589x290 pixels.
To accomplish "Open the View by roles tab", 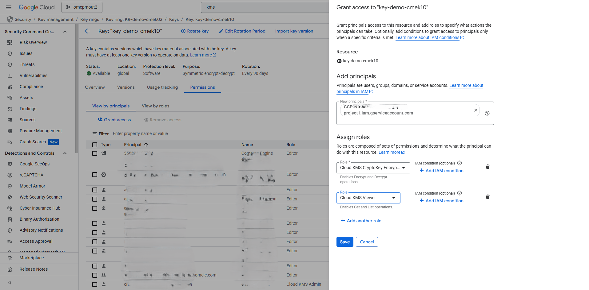I will point(155,106).
